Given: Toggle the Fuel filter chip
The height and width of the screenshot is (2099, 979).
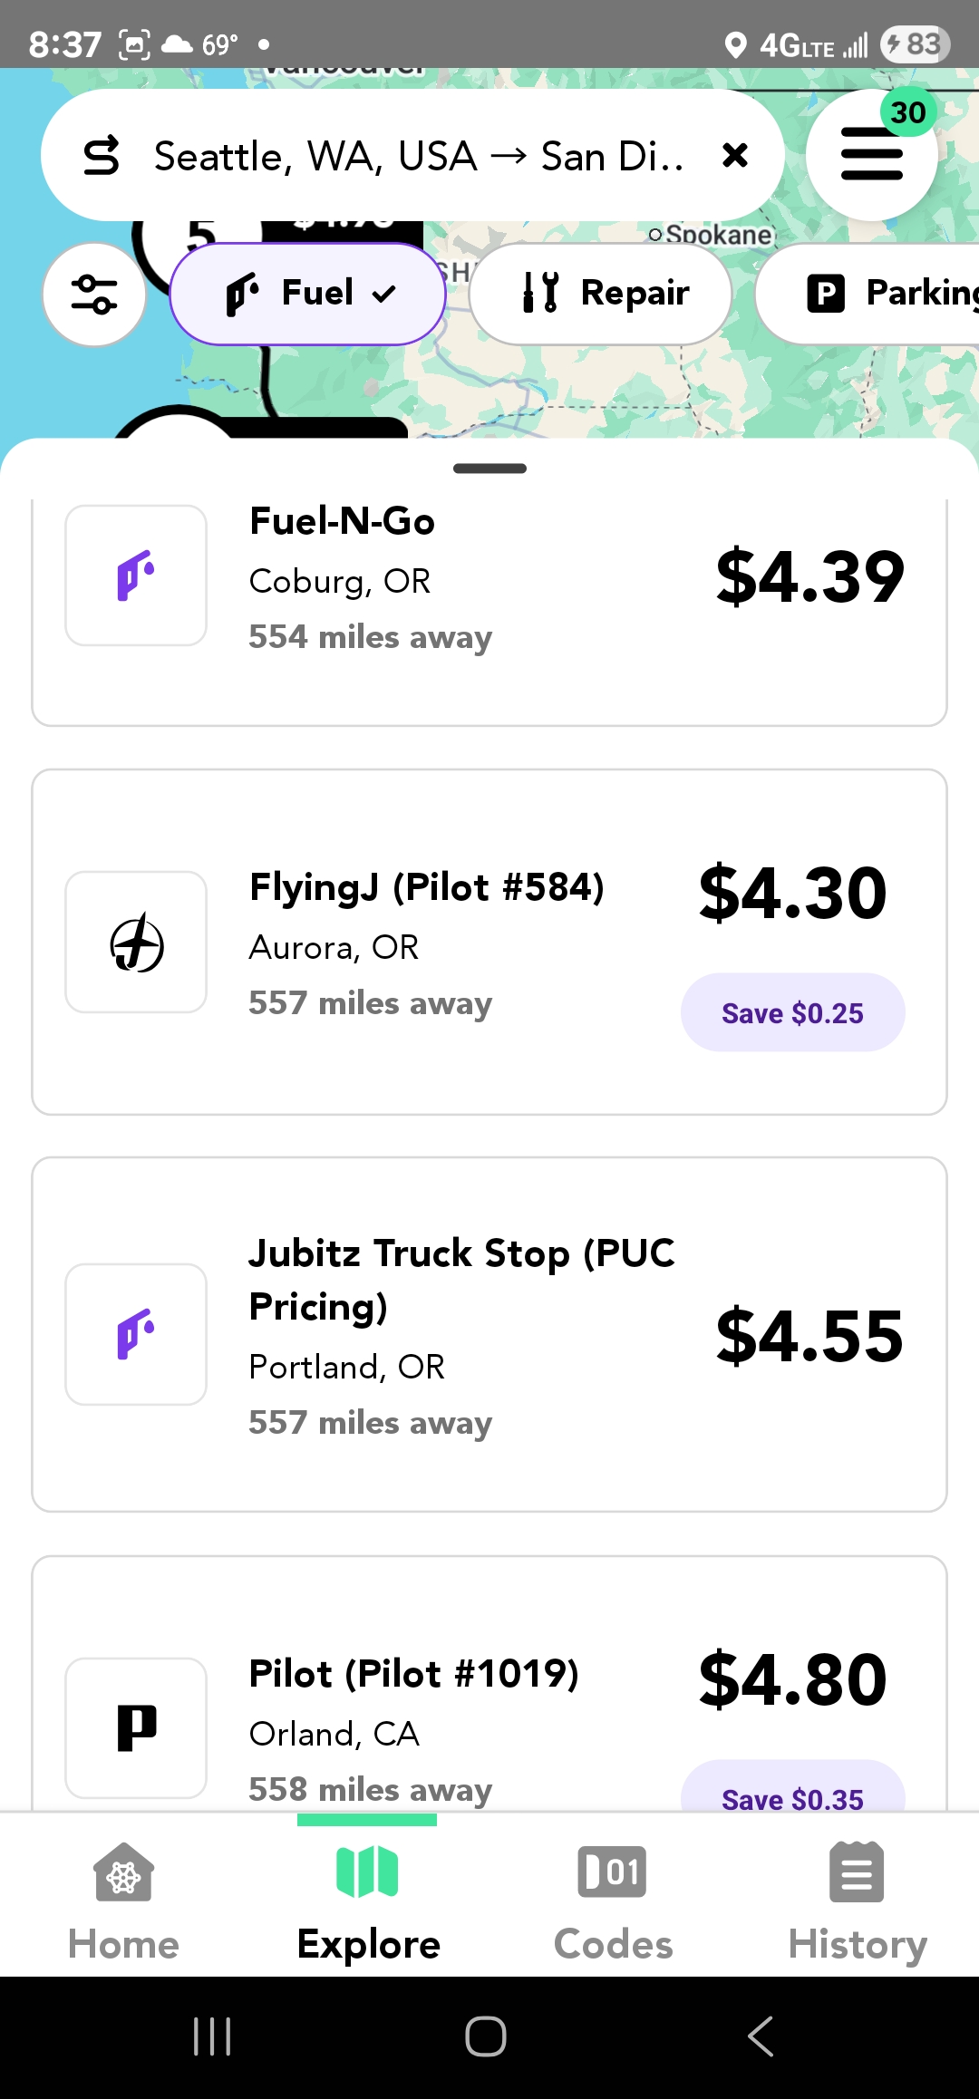Looking at the screenshot, I should 307,294.
